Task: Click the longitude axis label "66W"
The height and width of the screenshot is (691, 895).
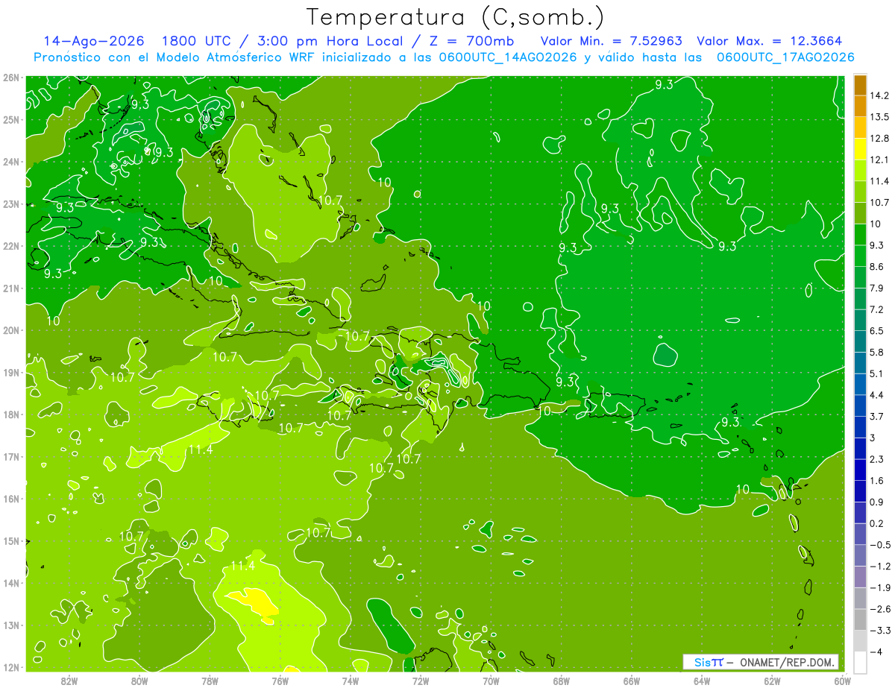Action: 632,681
